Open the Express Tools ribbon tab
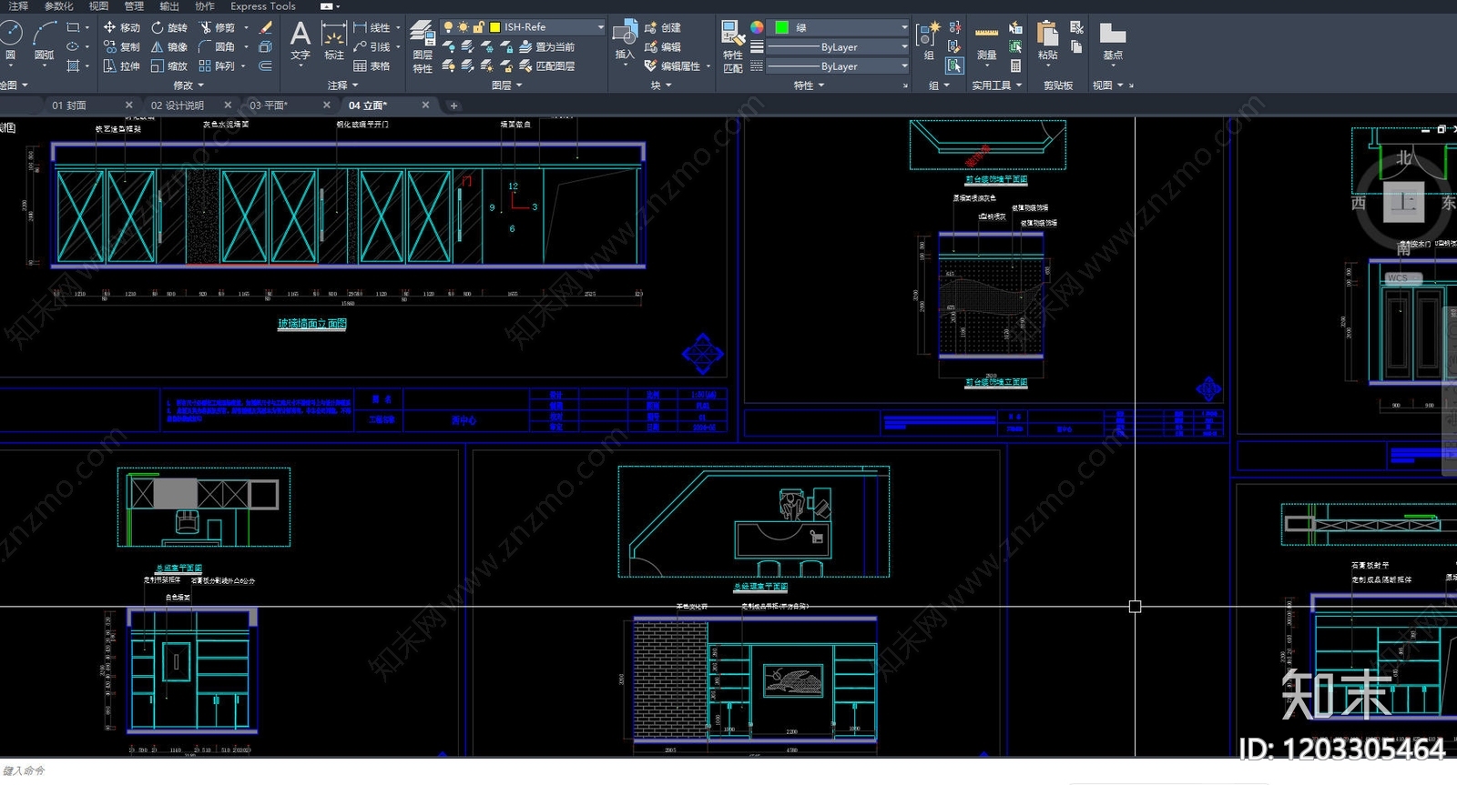The width and height of the screenshot is (1457, 785). coord(263,5)
